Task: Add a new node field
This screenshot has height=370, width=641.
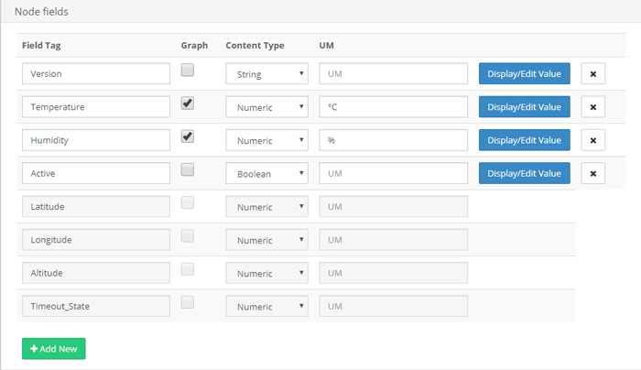Action: click(x=53, y=349)
